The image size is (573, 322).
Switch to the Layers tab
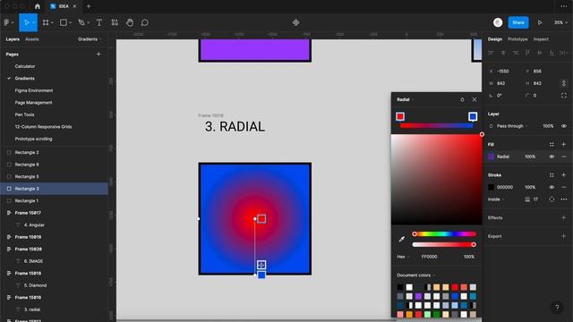[x=13, y=39]
